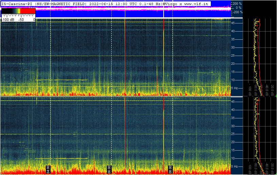The height and width of the screenshot is (175, 277).
Task: Click the -100 dB label under upper spectrum plot
Action: click(250, 89)
